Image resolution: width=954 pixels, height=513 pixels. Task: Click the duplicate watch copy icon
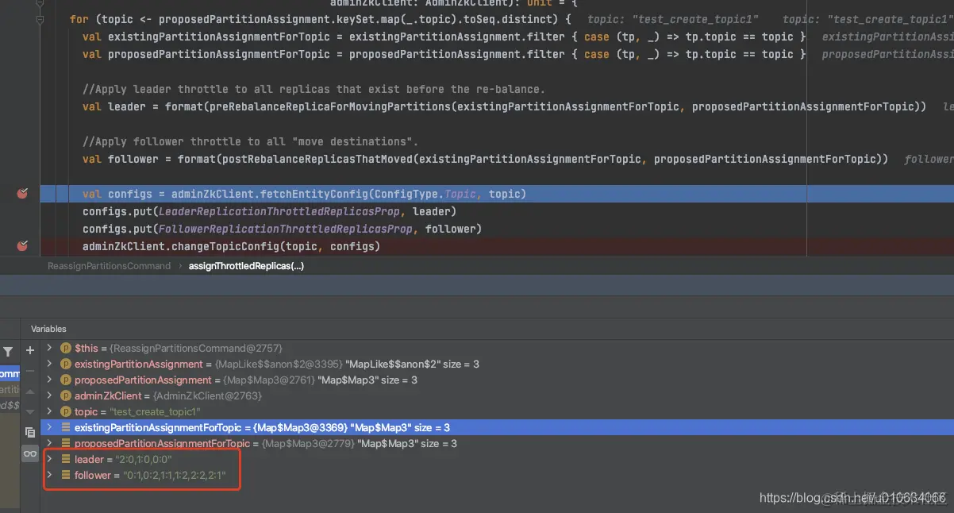click(30, 433)
